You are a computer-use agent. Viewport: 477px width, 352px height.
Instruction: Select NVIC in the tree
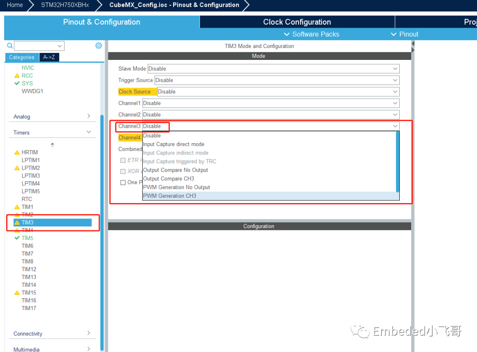click(28, 68)
